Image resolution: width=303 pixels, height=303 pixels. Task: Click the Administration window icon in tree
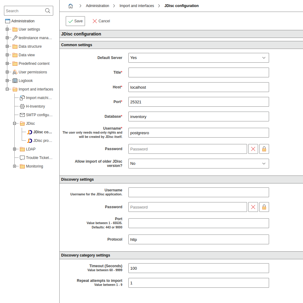click(8, 21)
